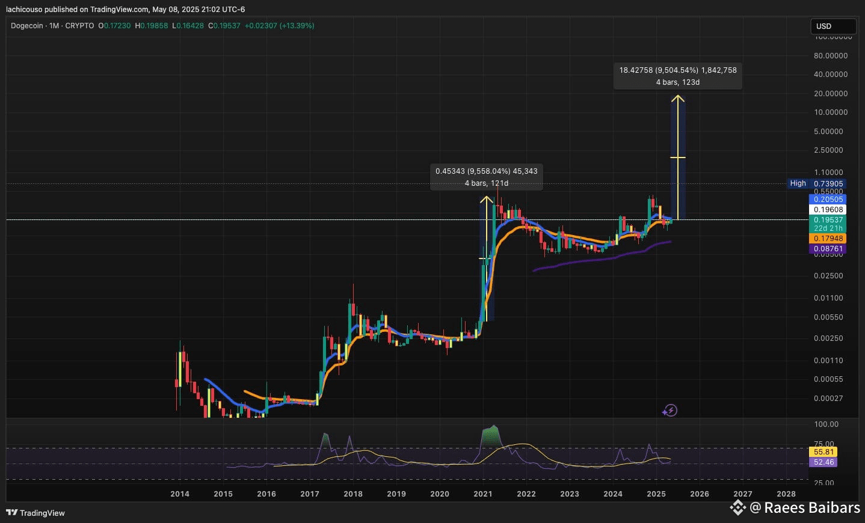
Task: Click the 5.00000 price scale label
Action: tap(828, 132)
